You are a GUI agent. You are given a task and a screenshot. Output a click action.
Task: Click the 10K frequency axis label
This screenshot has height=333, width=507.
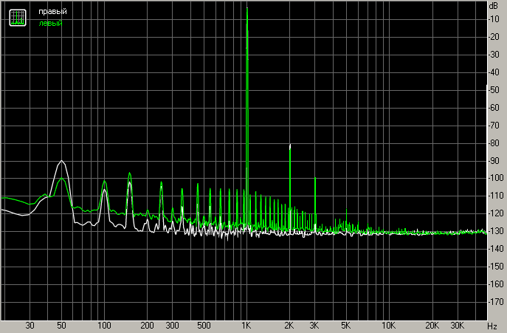(388, 325)
